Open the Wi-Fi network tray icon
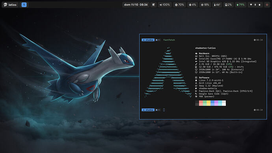The height and width of the screenshot is (153, 272). click(x=251, y=5)
